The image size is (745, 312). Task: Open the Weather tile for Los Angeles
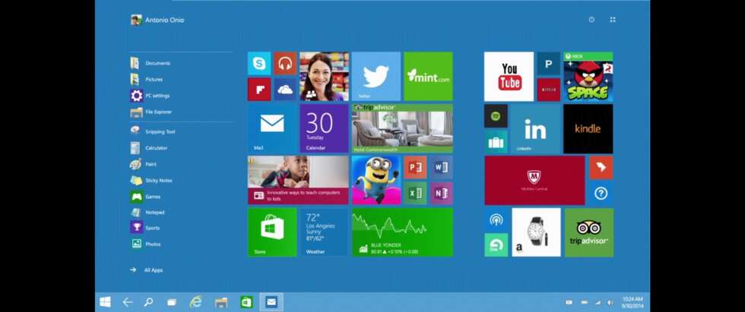click(x=324, y=232)
